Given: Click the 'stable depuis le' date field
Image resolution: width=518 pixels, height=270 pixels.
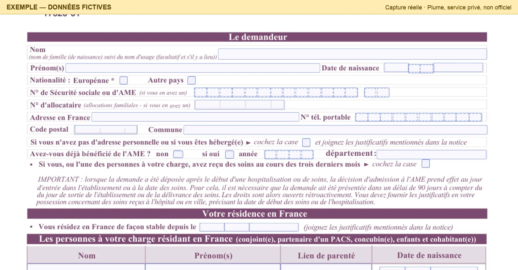Looking at the screenshot, I should [x=249, y=227].
